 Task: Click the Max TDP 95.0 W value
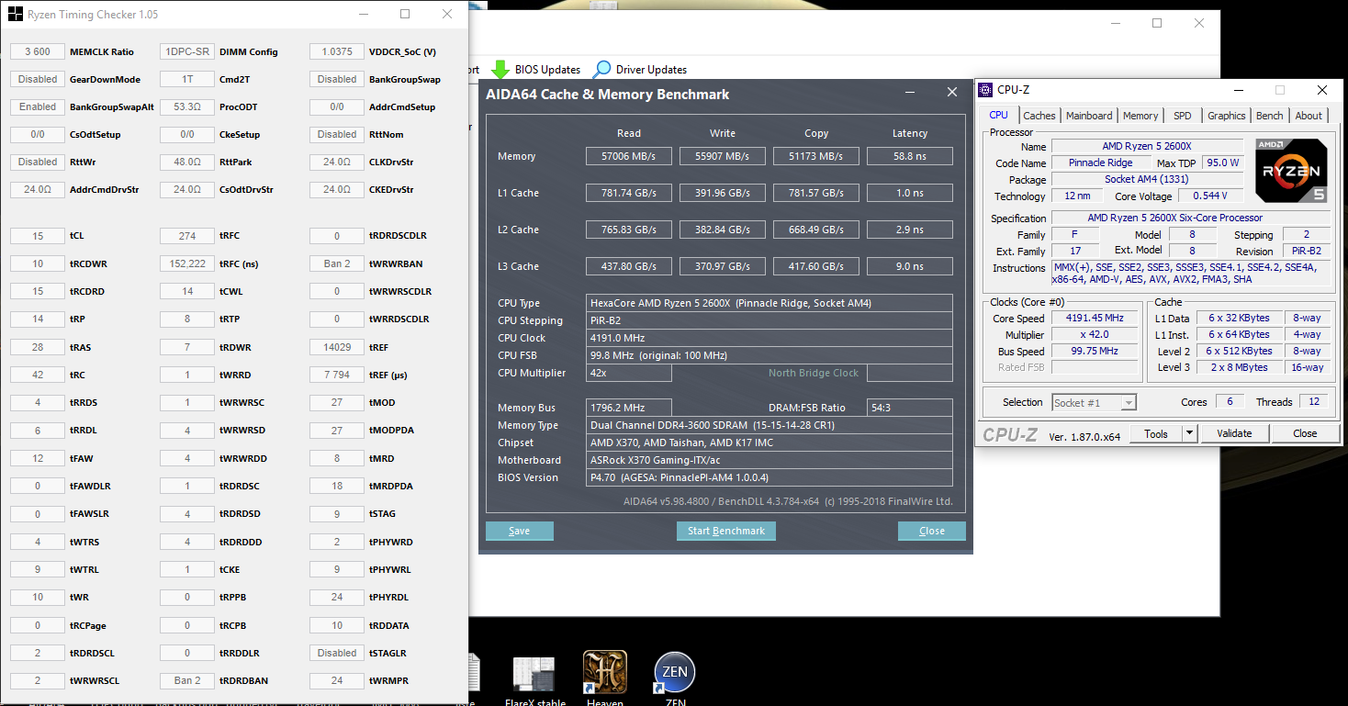1223,163
